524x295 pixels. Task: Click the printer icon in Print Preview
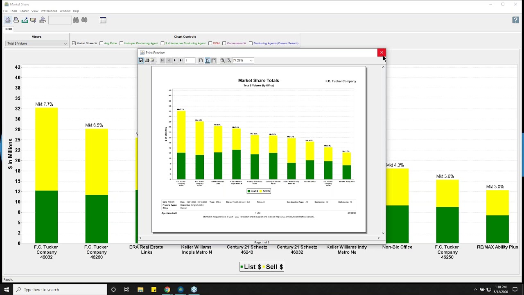tap(147, 61)
